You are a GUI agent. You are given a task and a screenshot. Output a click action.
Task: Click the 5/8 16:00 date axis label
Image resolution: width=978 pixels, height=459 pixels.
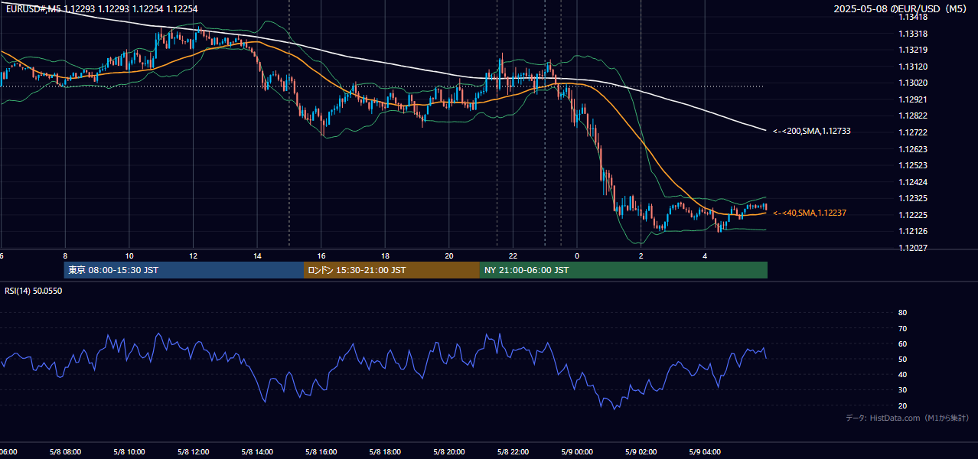click(x=321, y=451)
